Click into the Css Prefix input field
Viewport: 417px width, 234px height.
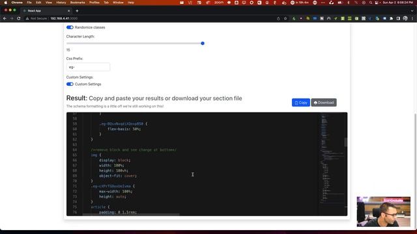click(88, 67)
